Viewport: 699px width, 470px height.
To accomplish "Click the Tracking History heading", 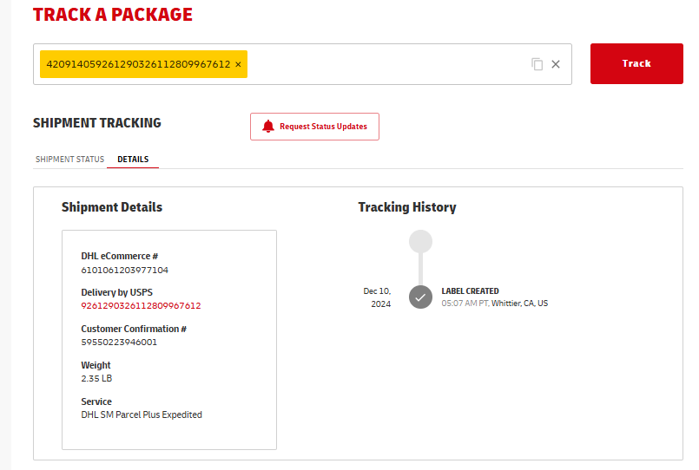I will click(407, 207).
